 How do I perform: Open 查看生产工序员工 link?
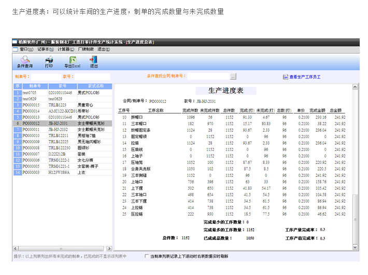[x=305, y=77]
